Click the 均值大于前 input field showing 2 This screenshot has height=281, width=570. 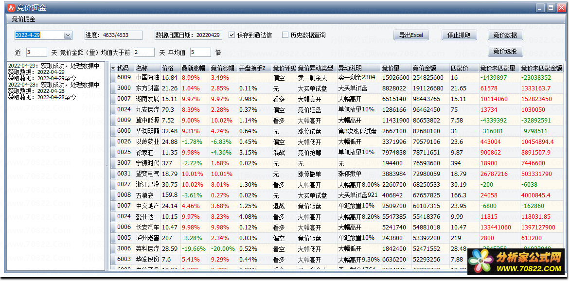click(x=144, y=53)
